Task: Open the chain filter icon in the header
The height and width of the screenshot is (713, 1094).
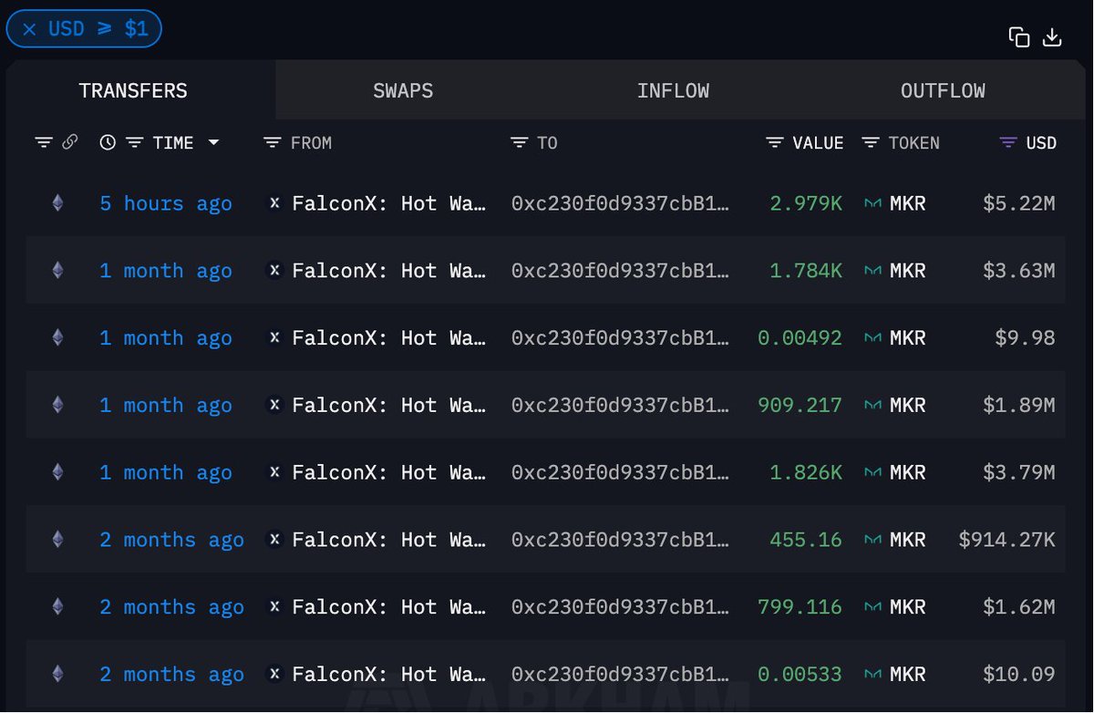Action: [44, 143]
